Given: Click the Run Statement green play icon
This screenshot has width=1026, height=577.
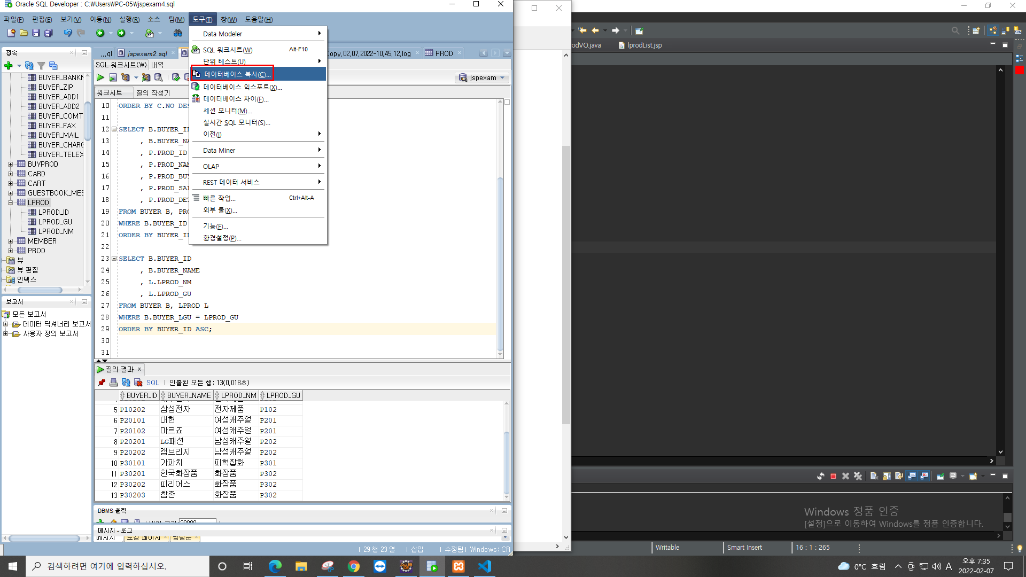Looking at the screenshot, I should click(100, 77).
